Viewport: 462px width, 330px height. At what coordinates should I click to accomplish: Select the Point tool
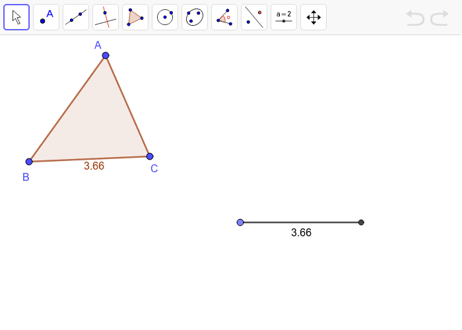(46, 17)
